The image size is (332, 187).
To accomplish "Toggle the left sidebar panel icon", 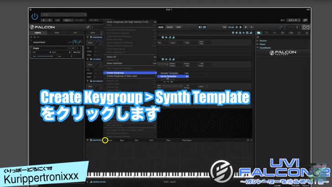I will pyautogui.click(x=200, y=27).
